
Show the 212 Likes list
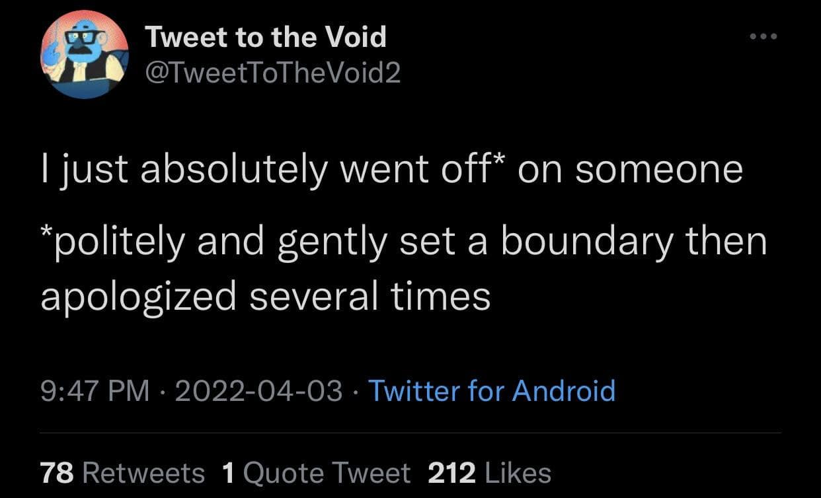pyautogui.click(x=490, y=473)
